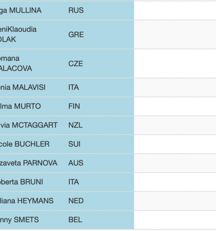Screen dimensions: 216x231
Task: Click the GRE country code
Action: (76, 35)
